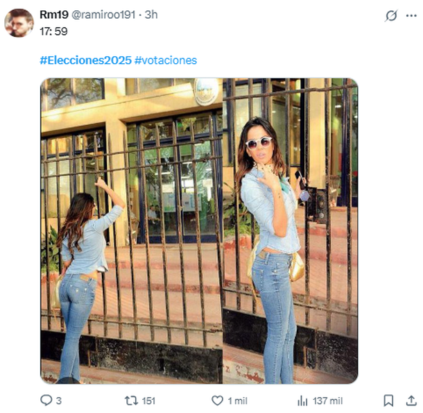This screenshot has height=413, width=423.
Task: Open view analytics bar chart icon
Action: click(x=302, y=401)
